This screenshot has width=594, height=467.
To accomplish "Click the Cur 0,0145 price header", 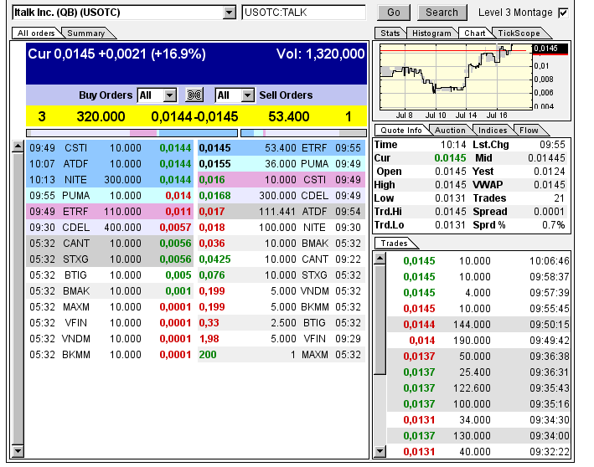I will pyautogui.click(x=116, y=54).
